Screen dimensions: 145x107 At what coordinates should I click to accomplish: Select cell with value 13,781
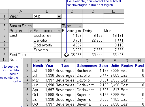click(x=72, y=40)
